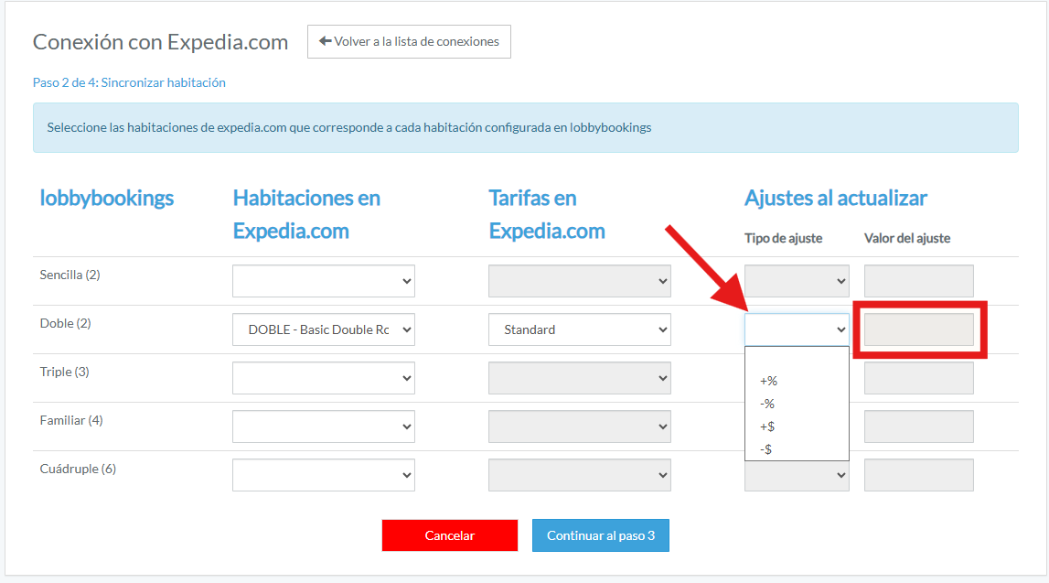
Task: Collapse the open Doble adjustment type dropdown
Action: pyautogui.click(x=797, y=329)
